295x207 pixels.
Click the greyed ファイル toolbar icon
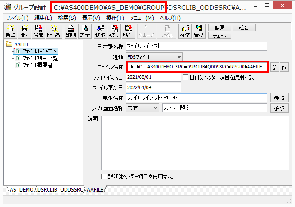[166, 31]
